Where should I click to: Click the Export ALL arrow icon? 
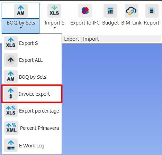(11, 60)
